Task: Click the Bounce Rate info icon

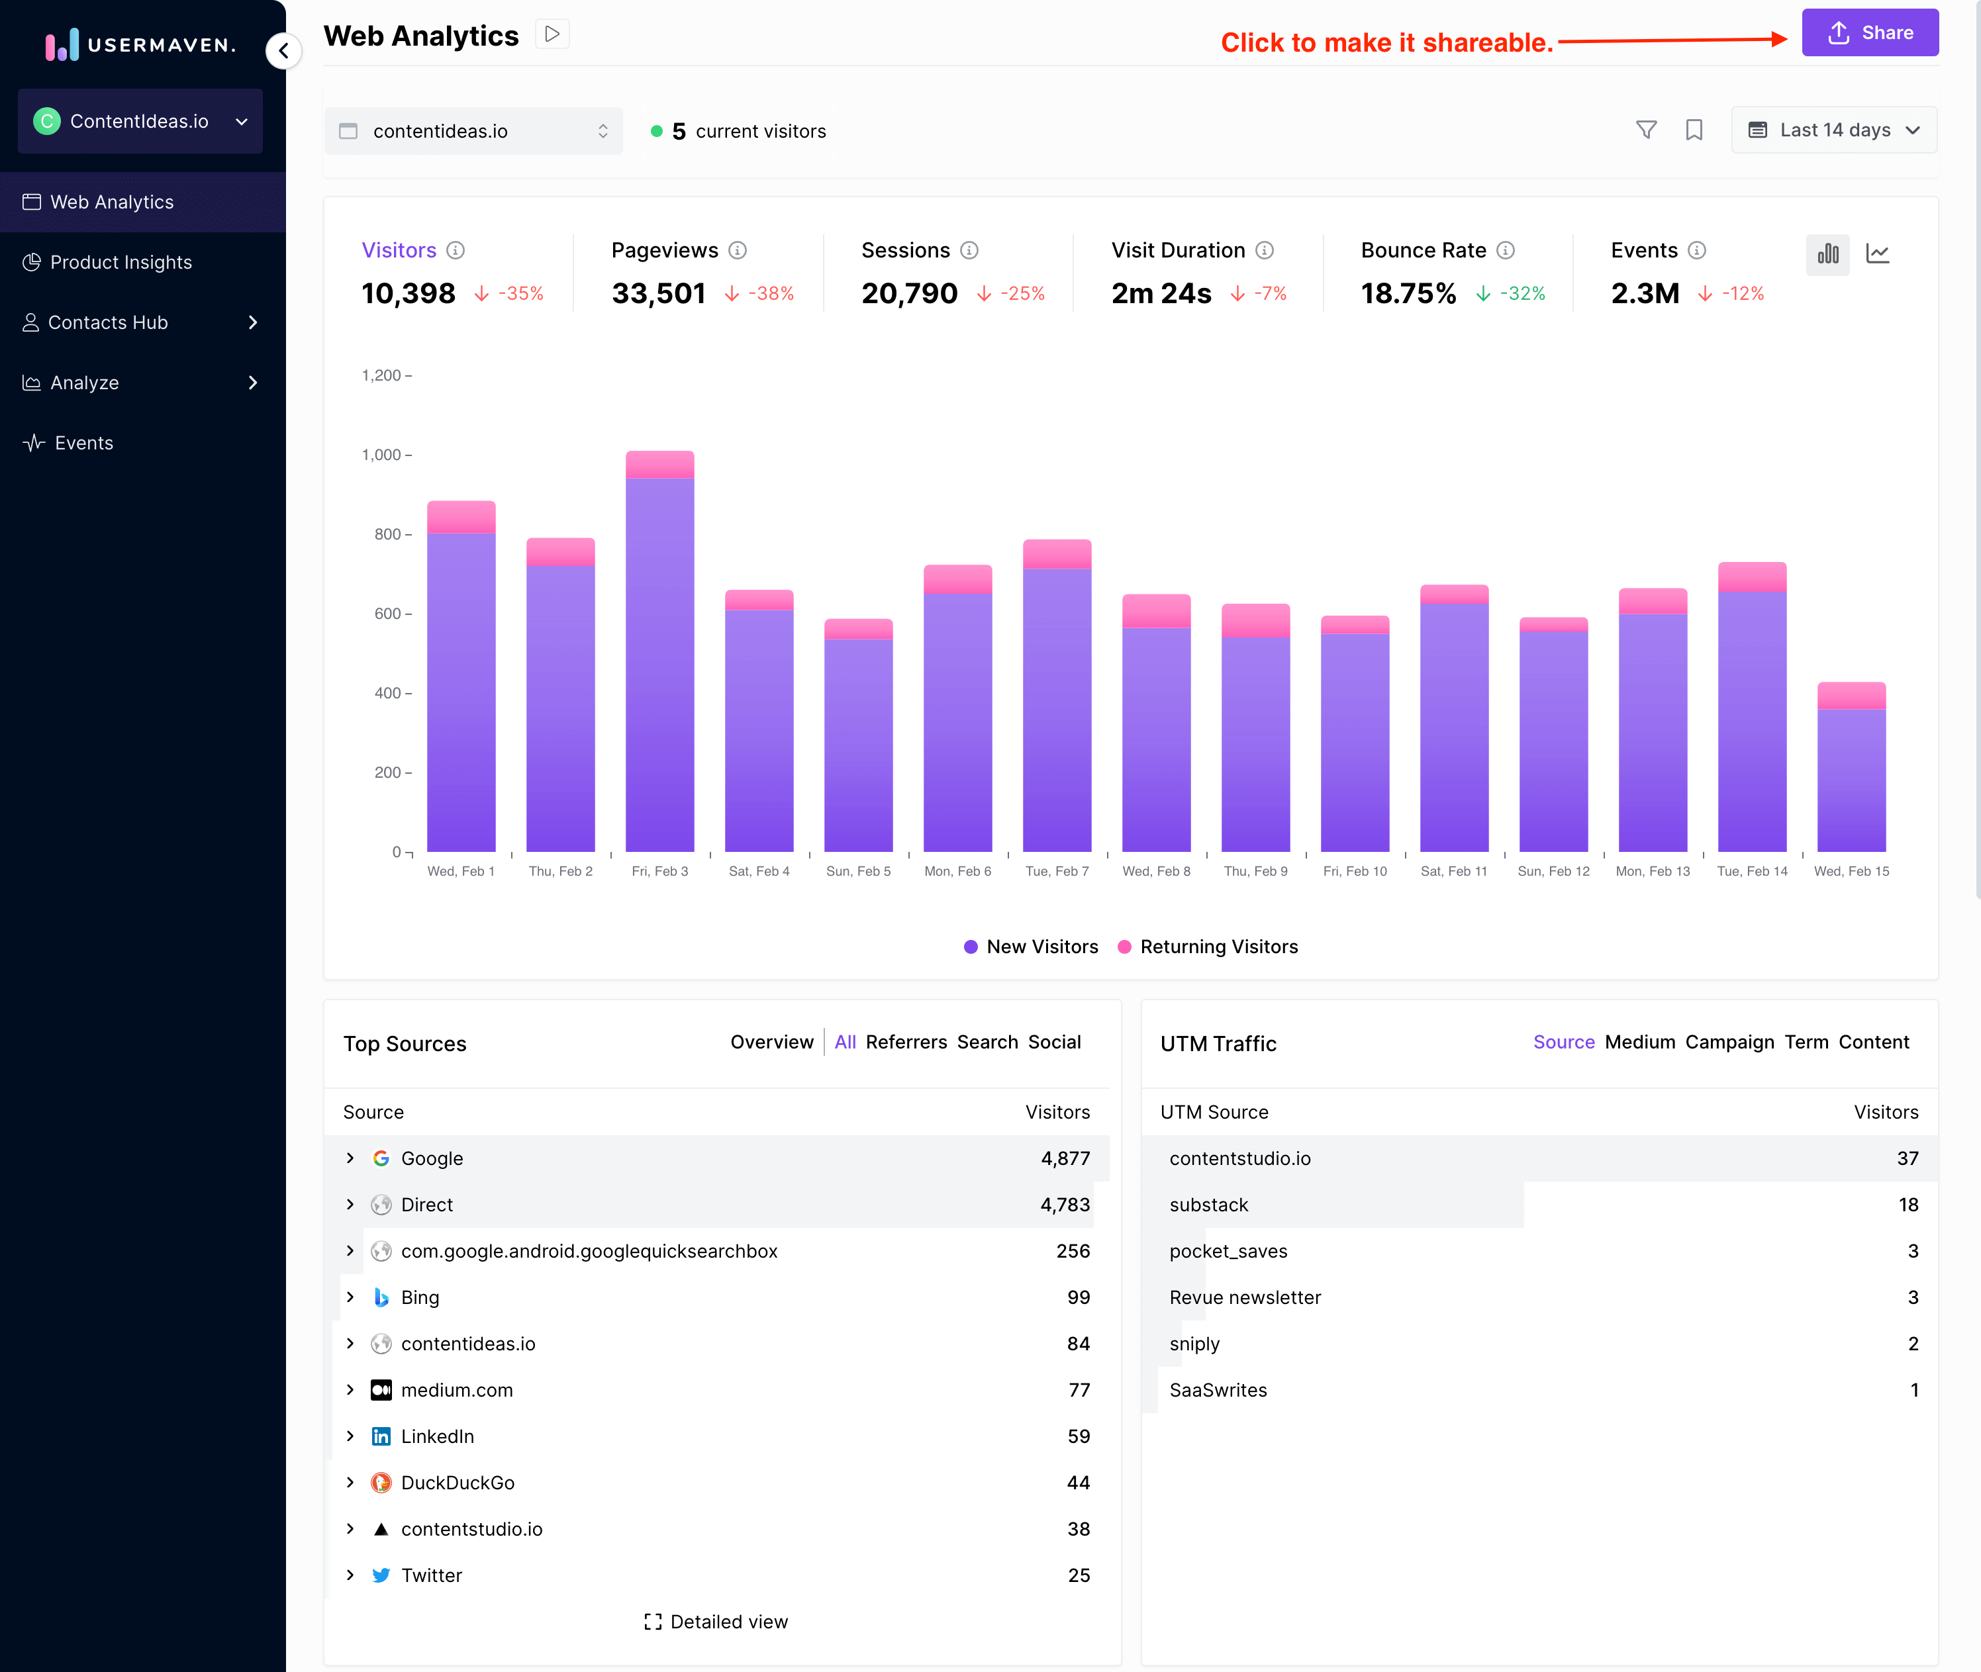Action: coord(1505,250)
